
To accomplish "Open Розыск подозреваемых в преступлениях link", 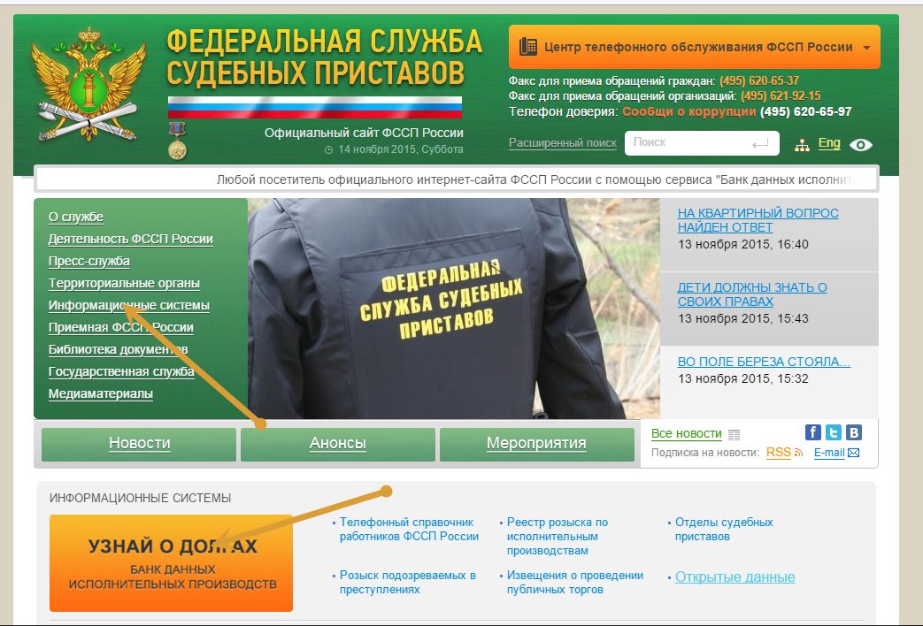I will pos(408,583).
